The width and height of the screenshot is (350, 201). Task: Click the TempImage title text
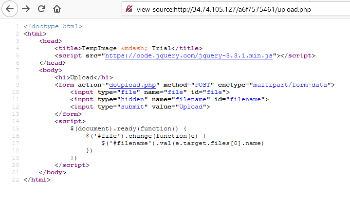point(99,48)
